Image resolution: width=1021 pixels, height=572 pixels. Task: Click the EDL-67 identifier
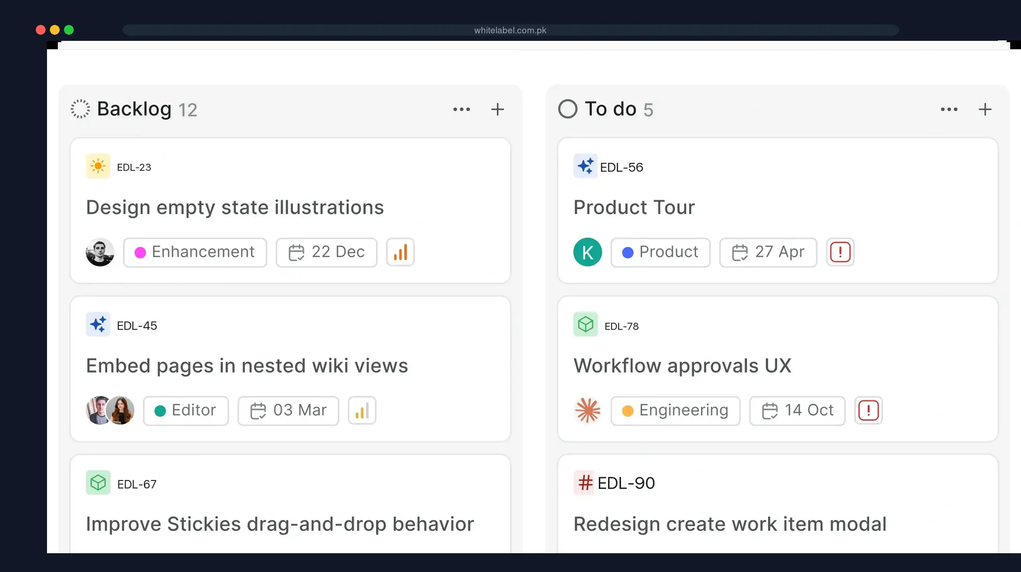(137, 484)
